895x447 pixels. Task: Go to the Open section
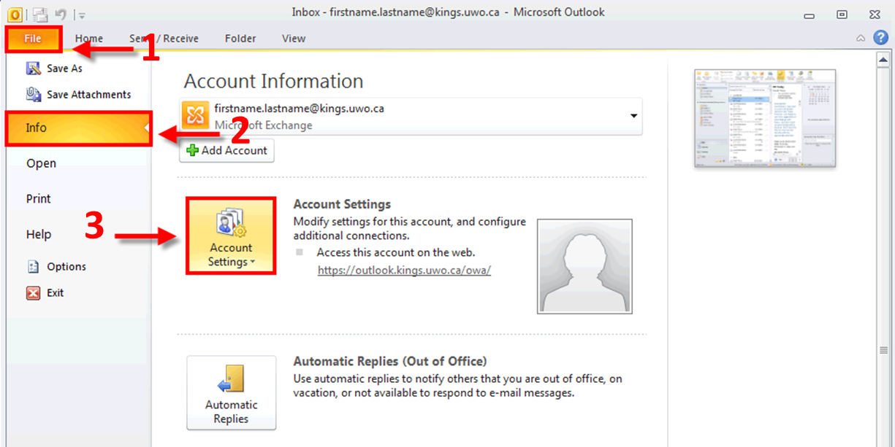point(41,163)
